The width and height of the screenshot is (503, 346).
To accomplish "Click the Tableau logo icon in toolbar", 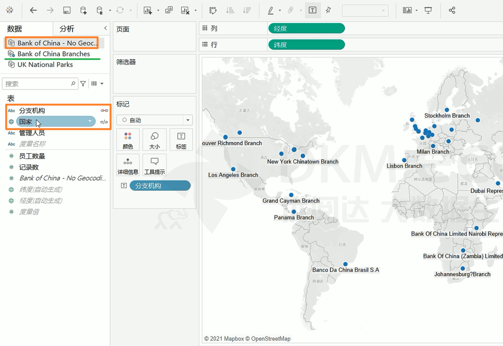I will (x=10, y=10).
